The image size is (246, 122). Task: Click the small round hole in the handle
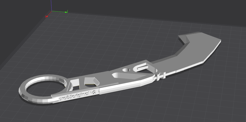pyautogui.click(x=126, y=70)
